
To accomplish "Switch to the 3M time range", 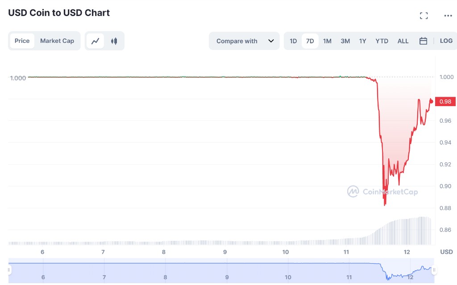I will coord(345,41).
